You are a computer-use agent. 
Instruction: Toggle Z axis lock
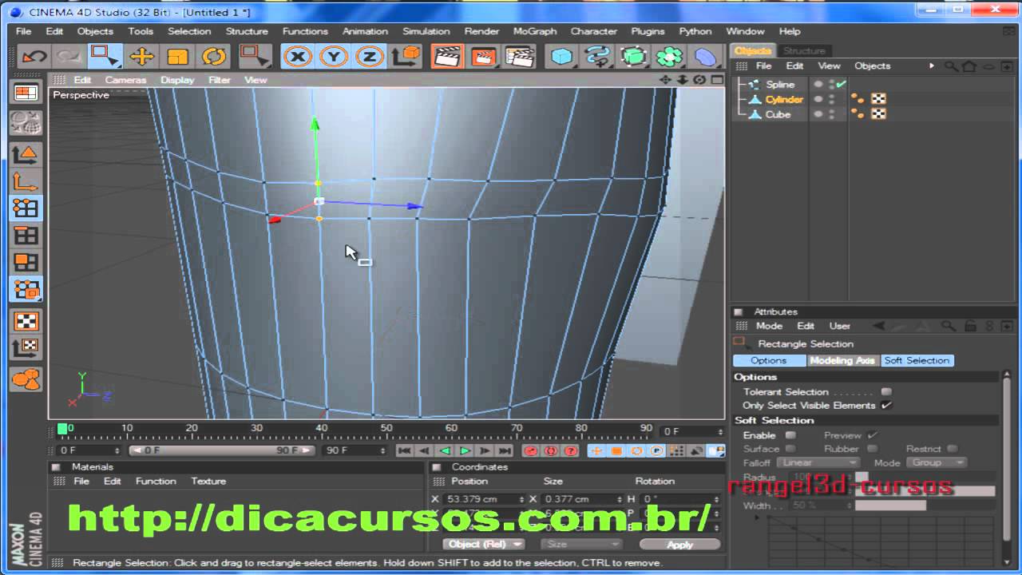coord(370,57)
